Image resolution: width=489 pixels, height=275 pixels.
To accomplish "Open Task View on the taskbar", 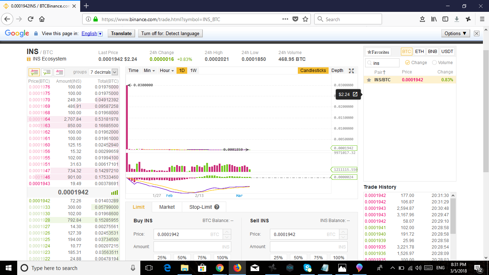I will 149,268.
